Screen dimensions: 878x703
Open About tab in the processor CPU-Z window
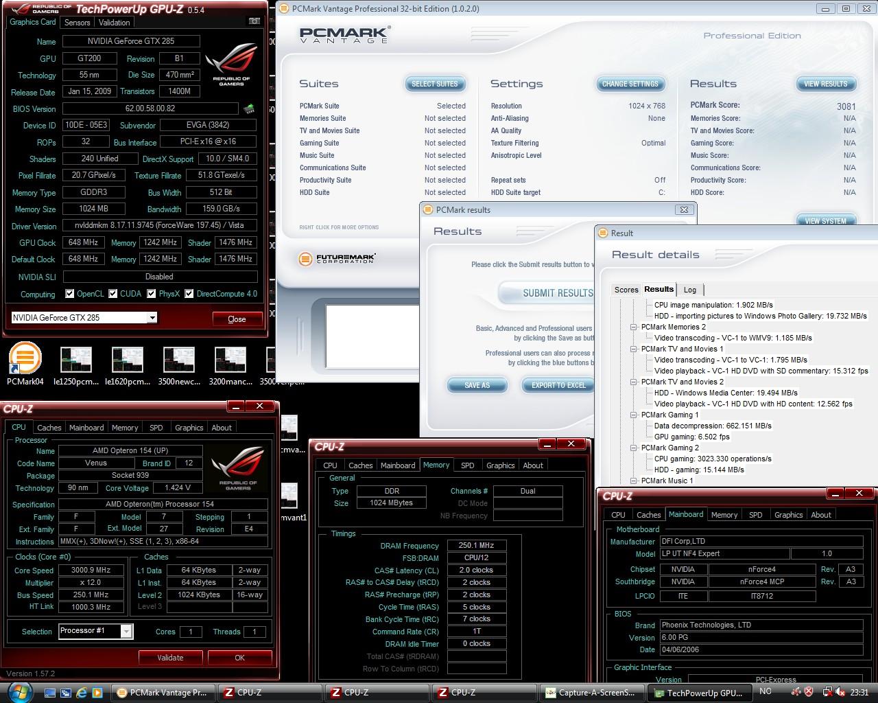coord(222,428)
